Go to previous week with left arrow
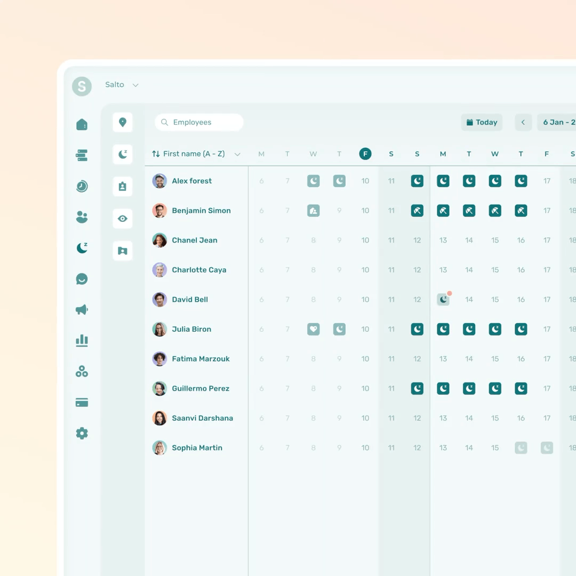 pos(523,122)
